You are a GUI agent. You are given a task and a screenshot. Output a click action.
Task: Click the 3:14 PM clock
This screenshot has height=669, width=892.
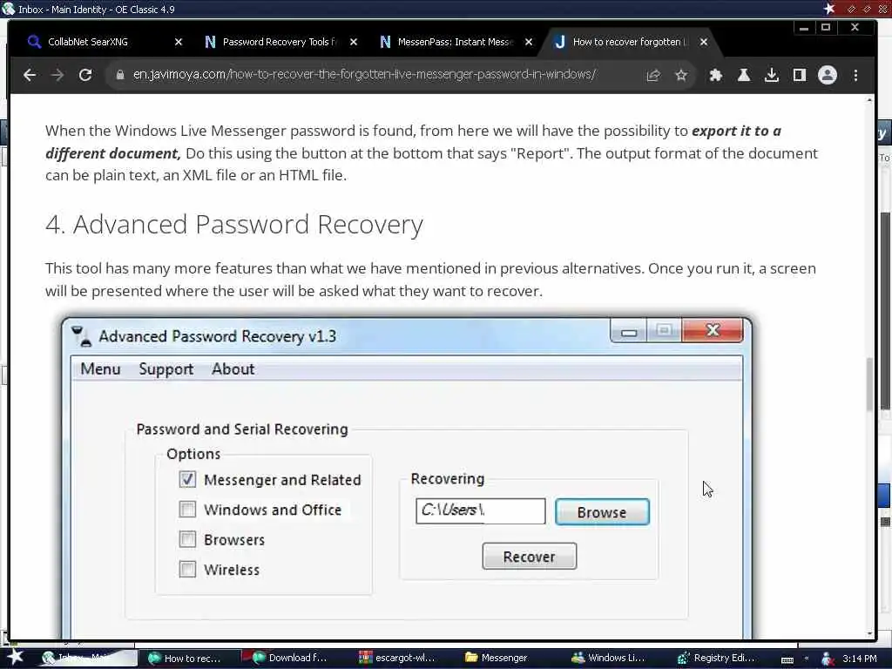[x=860, y=659]
